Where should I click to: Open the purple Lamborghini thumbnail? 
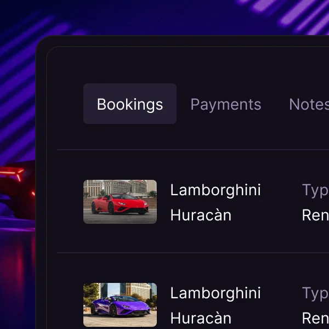pos(120,305)
